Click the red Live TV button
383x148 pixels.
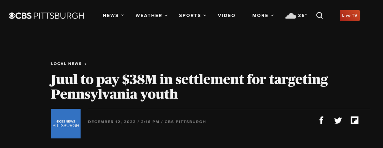(350, 15)
